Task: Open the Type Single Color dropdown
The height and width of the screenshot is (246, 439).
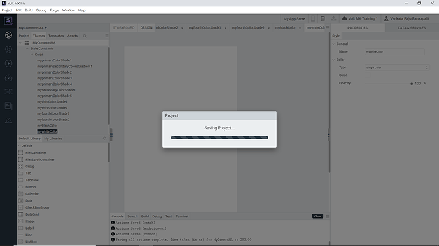Action: point(397,67)
